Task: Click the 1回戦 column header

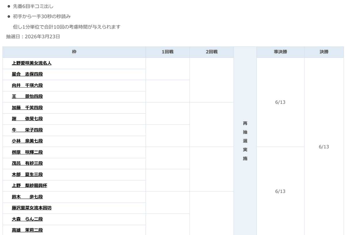Action: click(x=168, y=52)
